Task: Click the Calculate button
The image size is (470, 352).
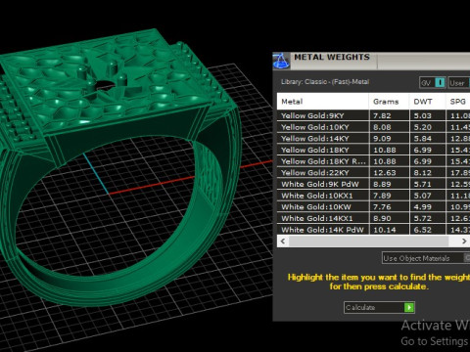Action: click(x=379, y=307)
